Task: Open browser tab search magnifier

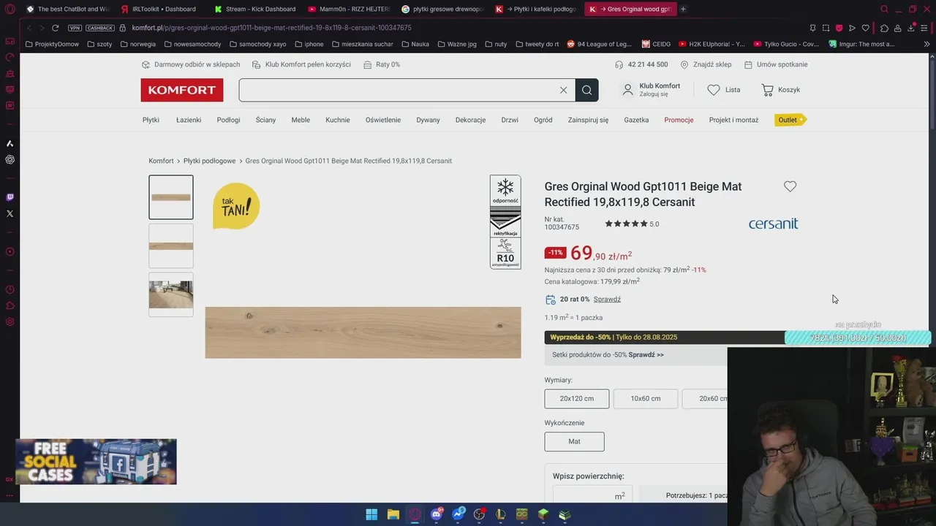Action: click(x=884, y=9)
